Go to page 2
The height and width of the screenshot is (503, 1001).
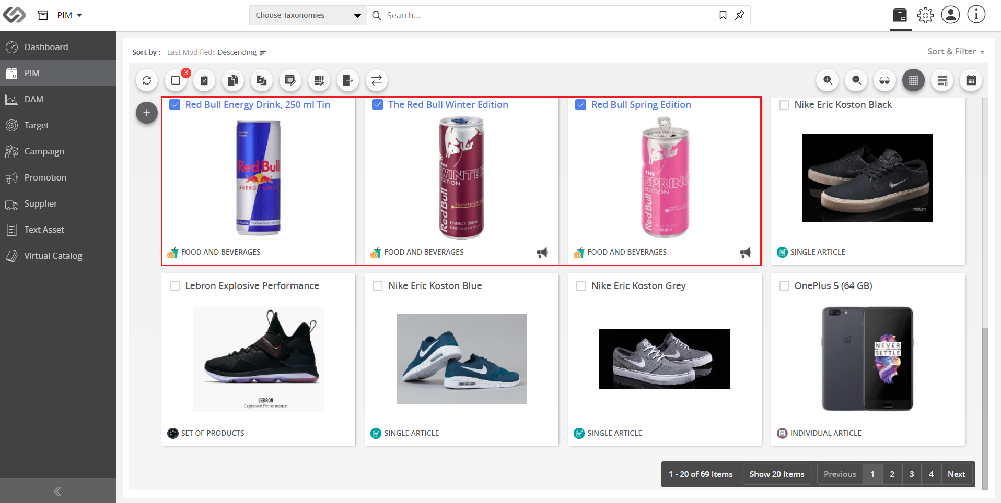892,474
